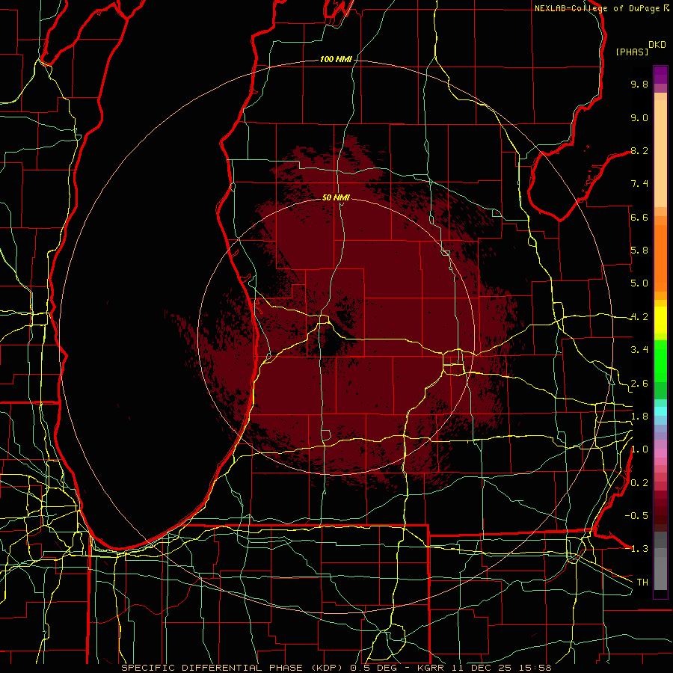Click the [PHAS] units label

632,52
